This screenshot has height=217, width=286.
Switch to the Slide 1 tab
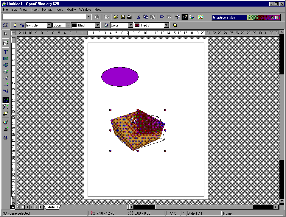coord(52,207)
